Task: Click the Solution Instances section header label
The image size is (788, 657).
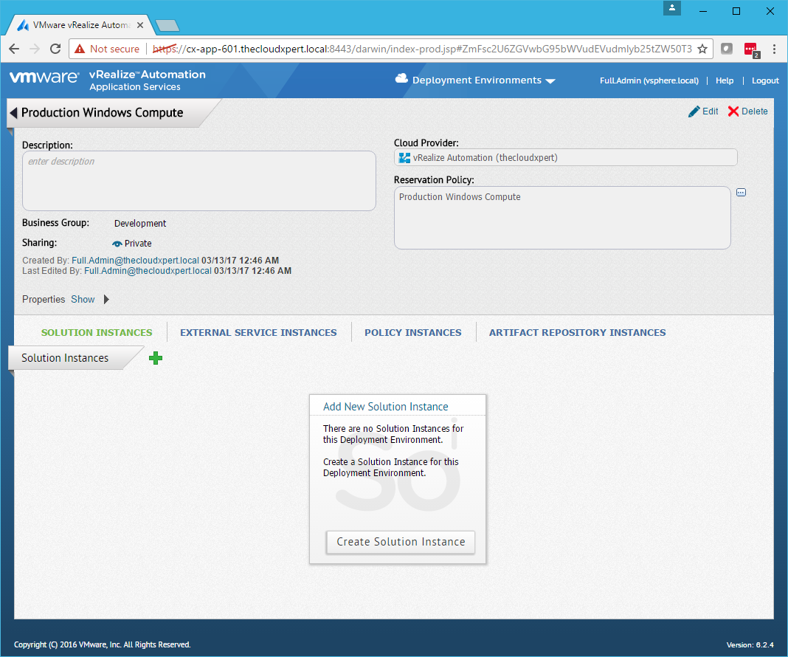Action: coord(65,358)
